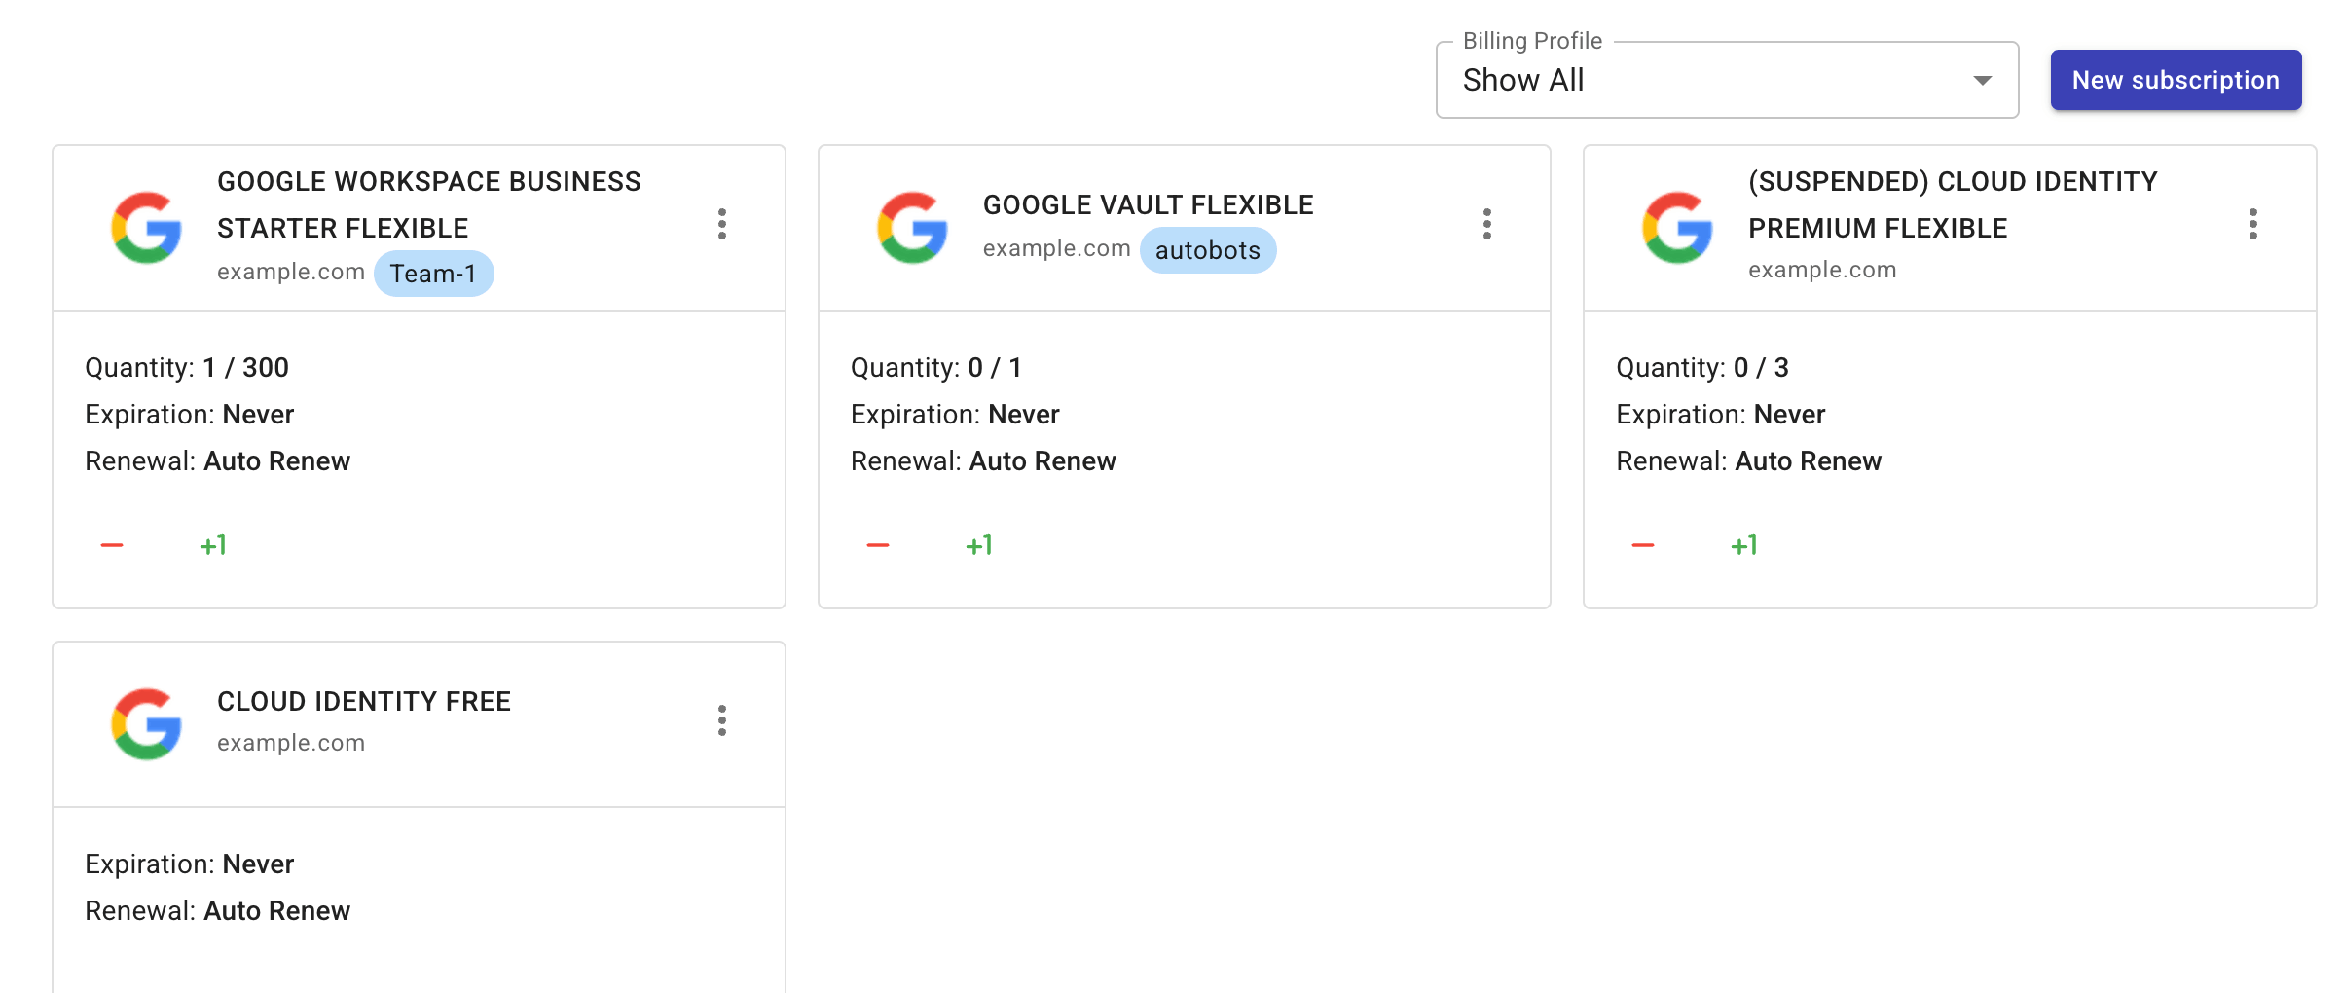Image resolution: width=2341 pixels, height=993 pixels.
Task: Click the CLOUD IDENTITY FREE card title
Action: click(x=363, y=700)
